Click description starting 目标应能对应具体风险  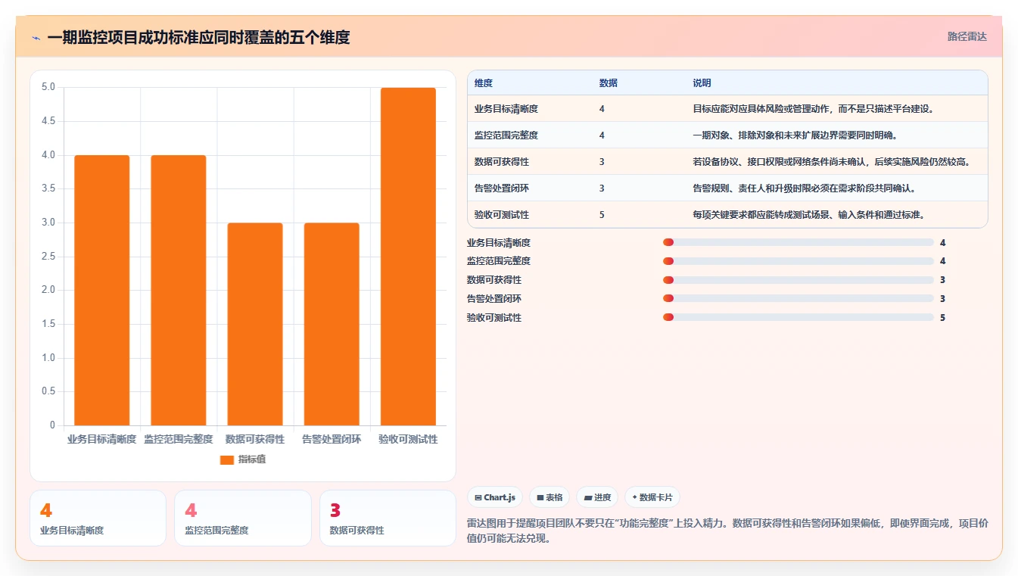[x=814, y=109]
